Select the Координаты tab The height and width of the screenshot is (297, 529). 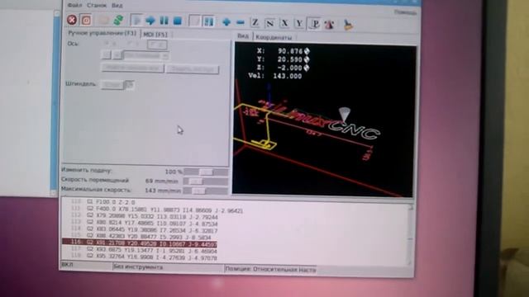pos(274,37)
